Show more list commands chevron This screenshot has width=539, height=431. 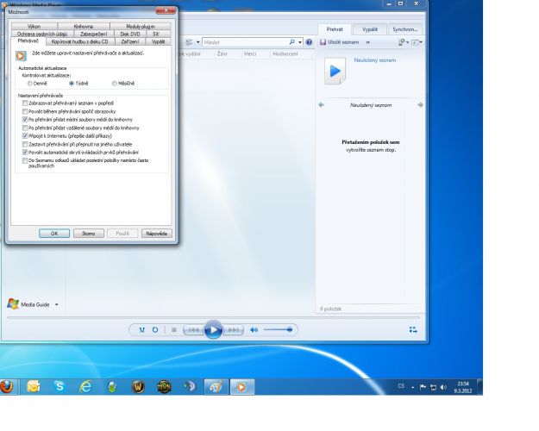368,42
